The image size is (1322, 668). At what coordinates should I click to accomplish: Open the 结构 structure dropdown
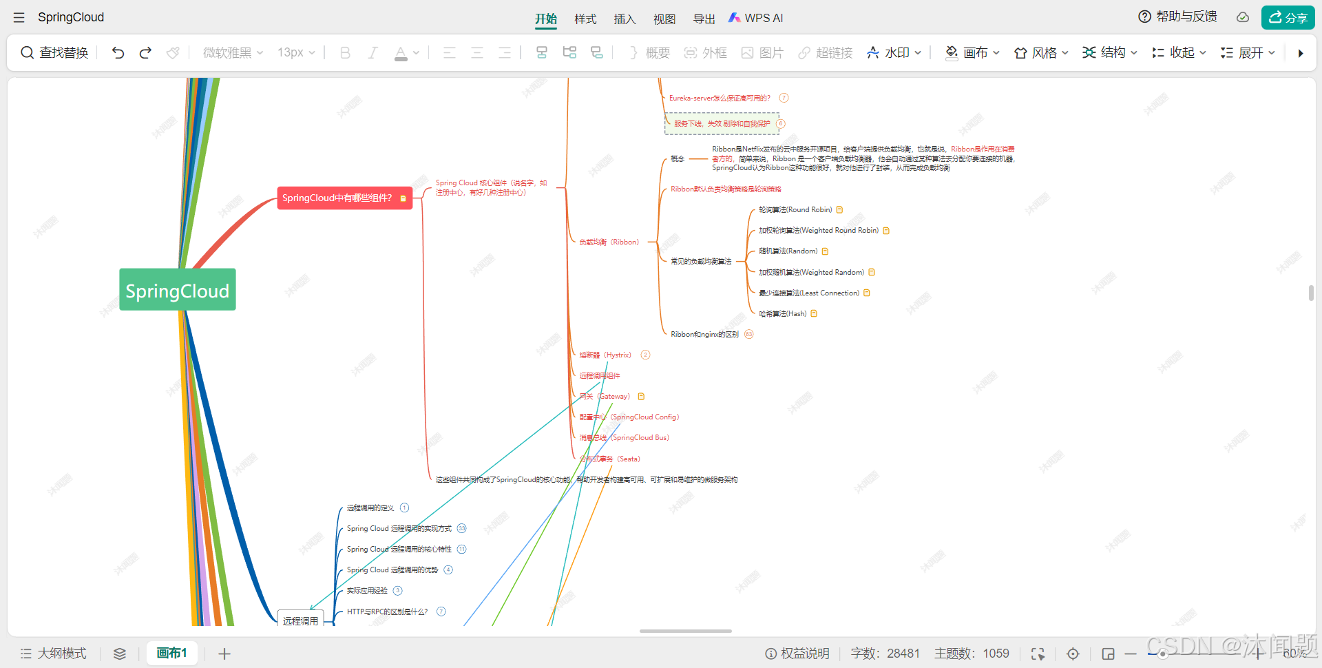(1110, 53)
